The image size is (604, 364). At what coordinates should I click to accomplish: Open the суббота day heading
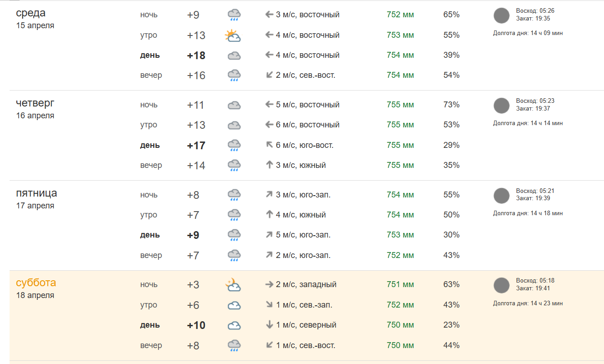pos(36,283)
